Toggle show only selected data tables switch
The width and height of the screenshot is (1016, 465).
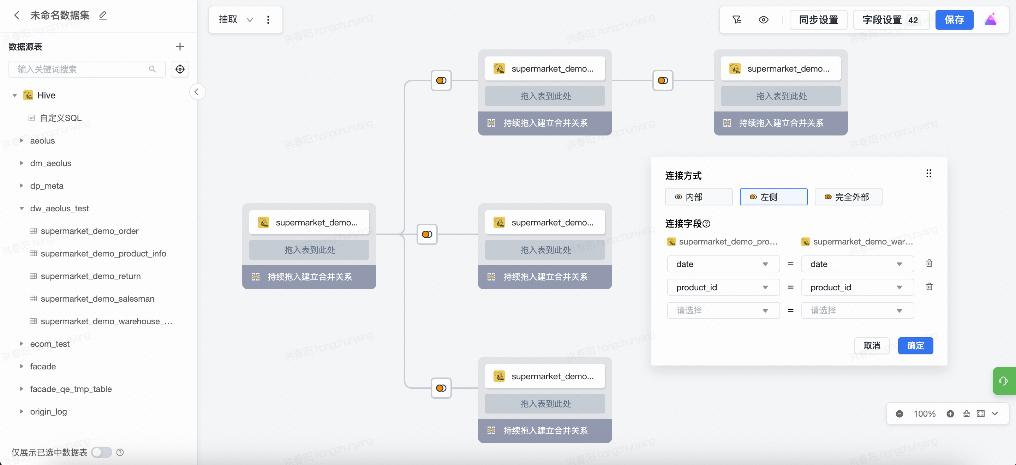click(102, 452)
